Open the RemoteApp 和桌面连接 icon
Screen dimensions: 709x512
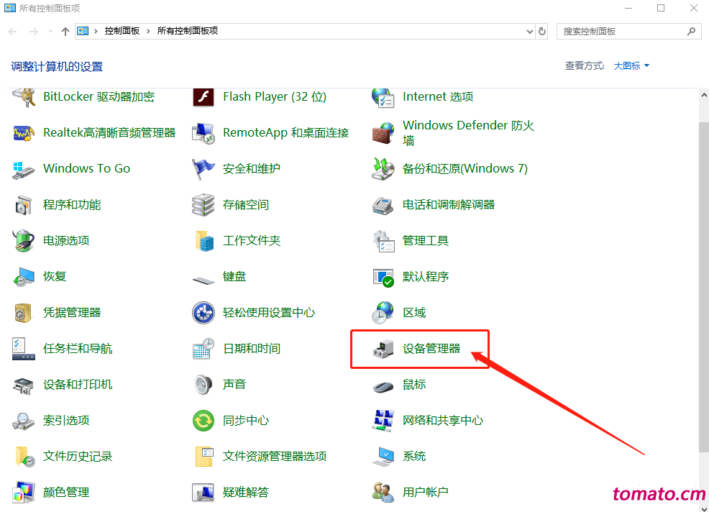(203, 133)
